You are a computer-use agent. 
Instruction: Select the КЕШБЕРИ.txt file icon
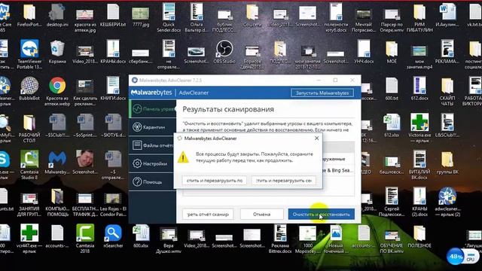[x=113, y=15]
